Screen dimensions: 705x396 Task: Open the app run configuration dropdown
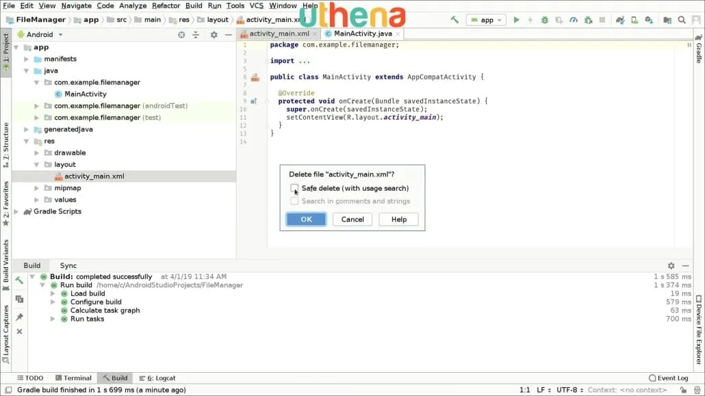tap(486, 20)
